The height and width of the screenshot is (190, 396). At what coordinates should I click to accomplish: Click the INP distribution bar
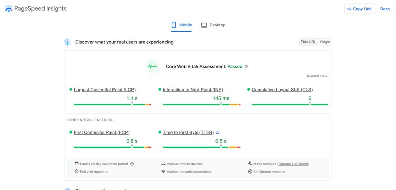tap(201, 104)
